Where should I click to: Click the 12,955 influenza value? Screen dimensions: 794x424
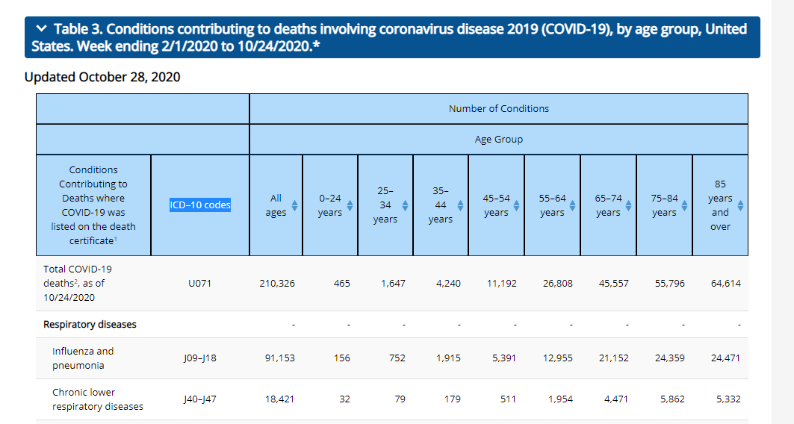558,358
